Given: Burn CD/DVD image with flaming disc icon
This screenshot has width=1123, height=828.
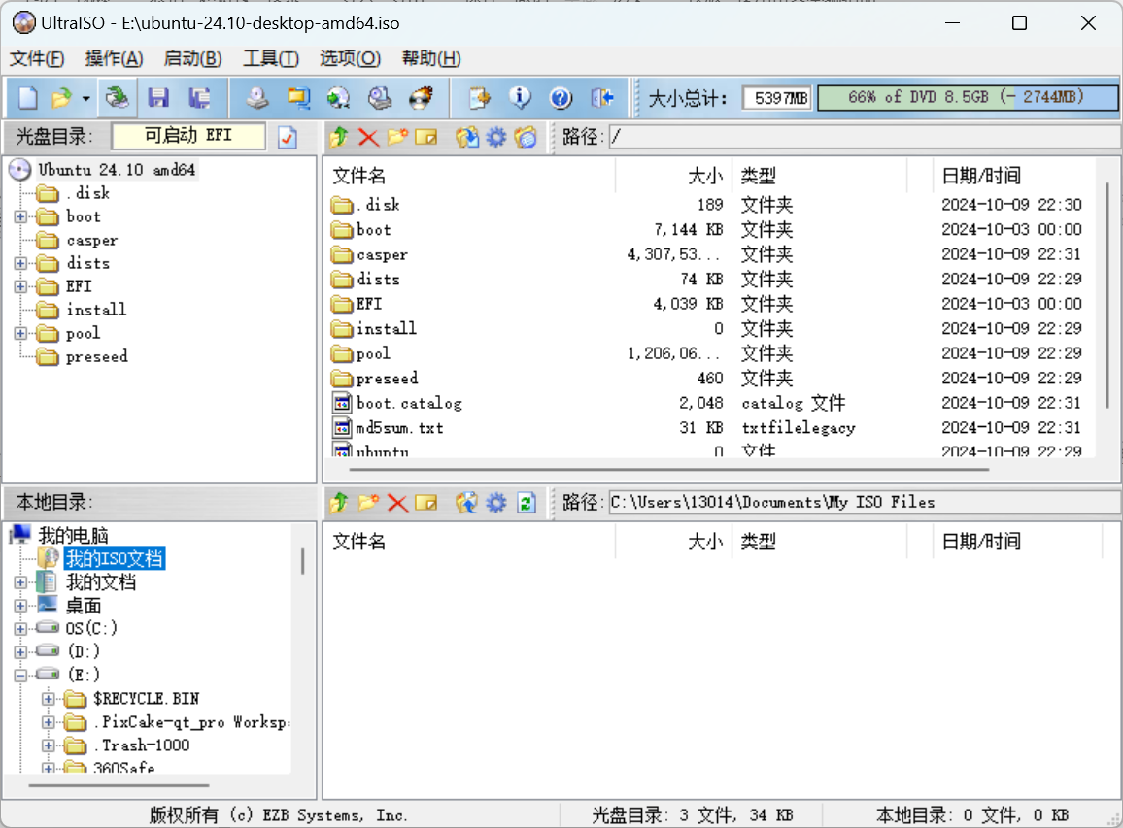Looking at the screenshot, I should click(422, 97).
